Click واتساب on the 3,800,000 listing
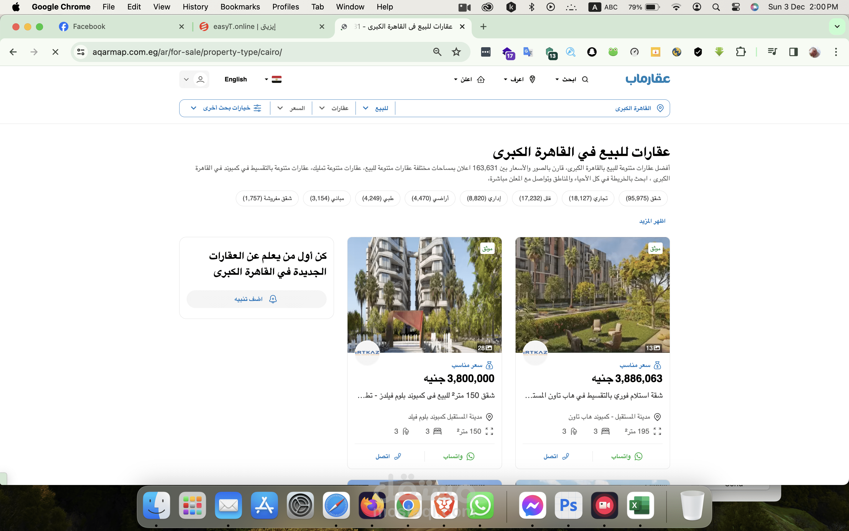This screenshot has height=531, width=849. 458,456
